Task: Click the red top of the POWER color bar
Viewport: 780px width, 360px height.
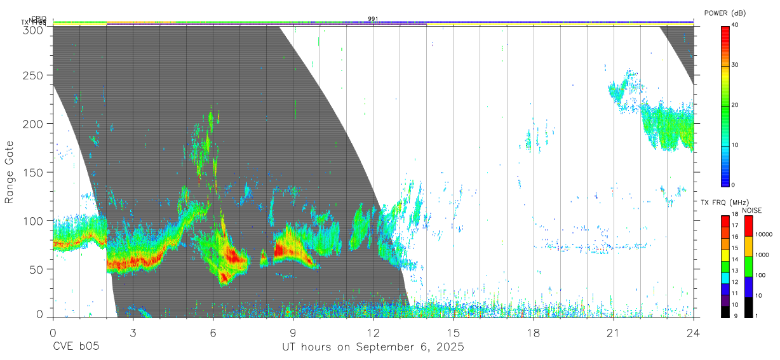Action: point(725,30)
